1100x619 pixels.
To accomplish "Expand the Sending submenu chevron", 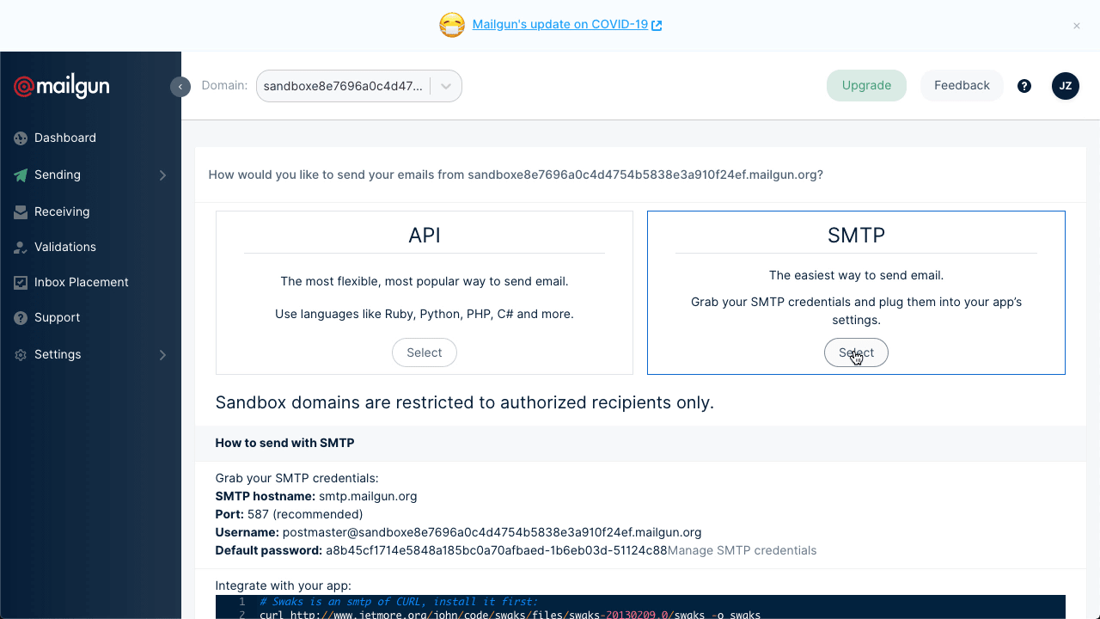I will (x=162, y=175).
